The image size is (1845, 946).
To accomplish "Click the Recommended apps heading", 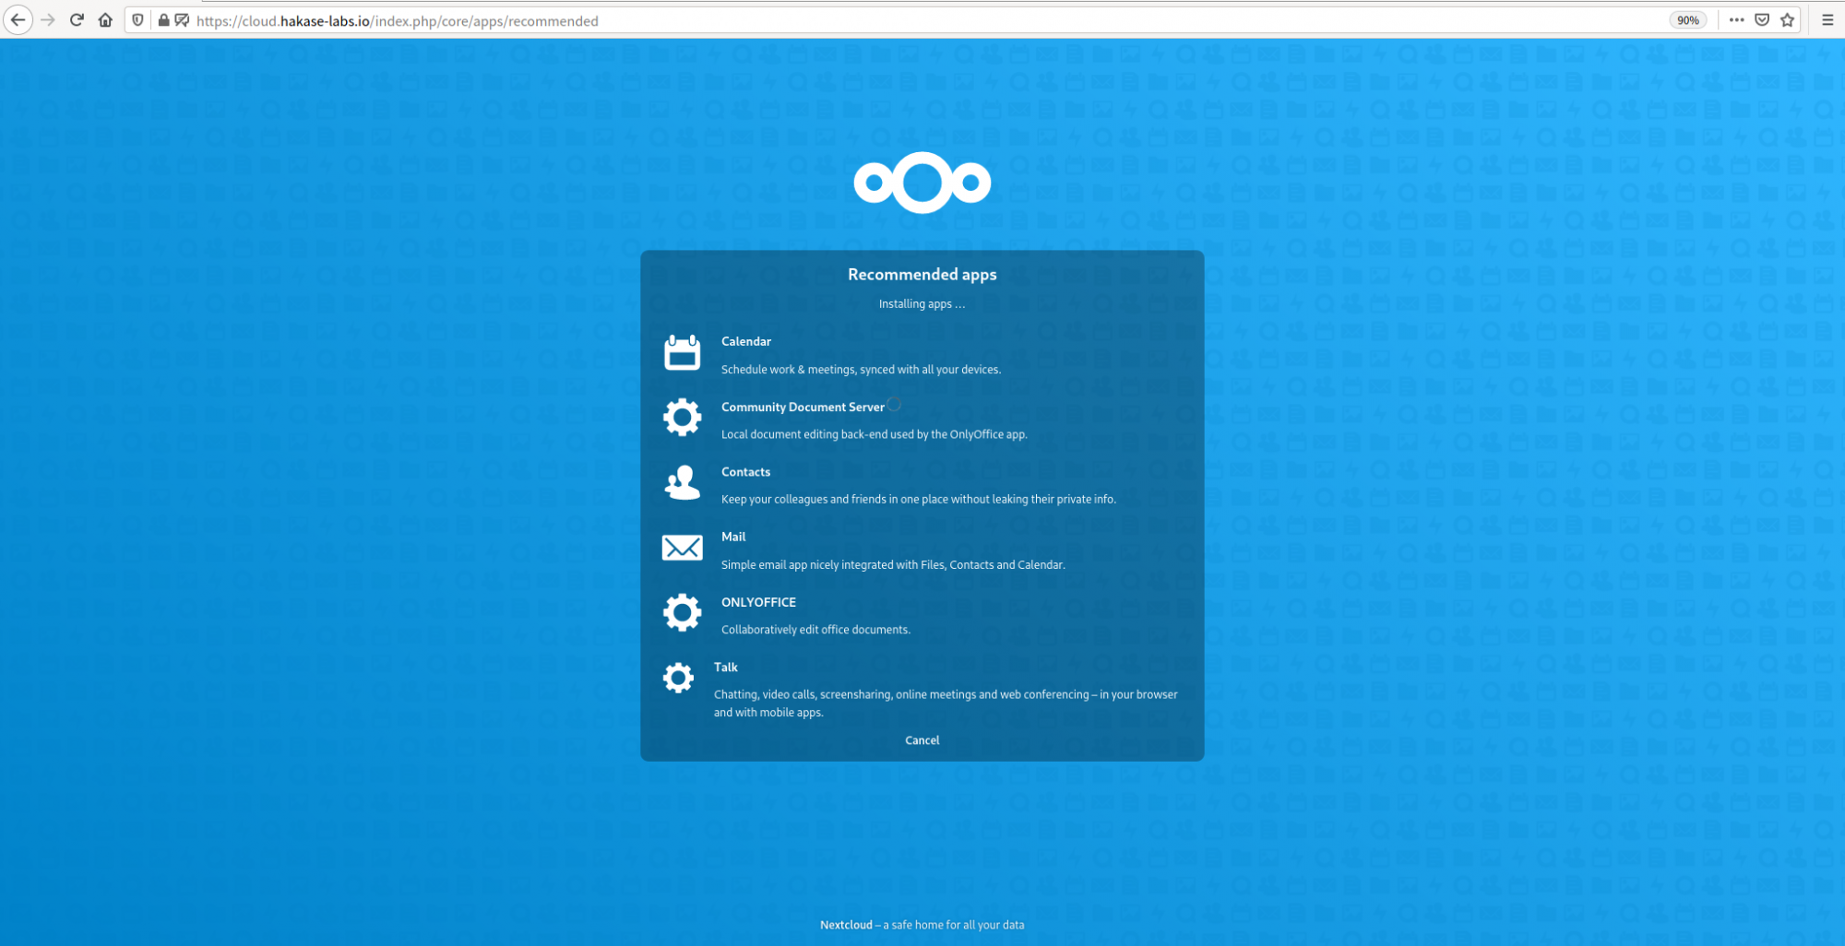I will [922, 274].
